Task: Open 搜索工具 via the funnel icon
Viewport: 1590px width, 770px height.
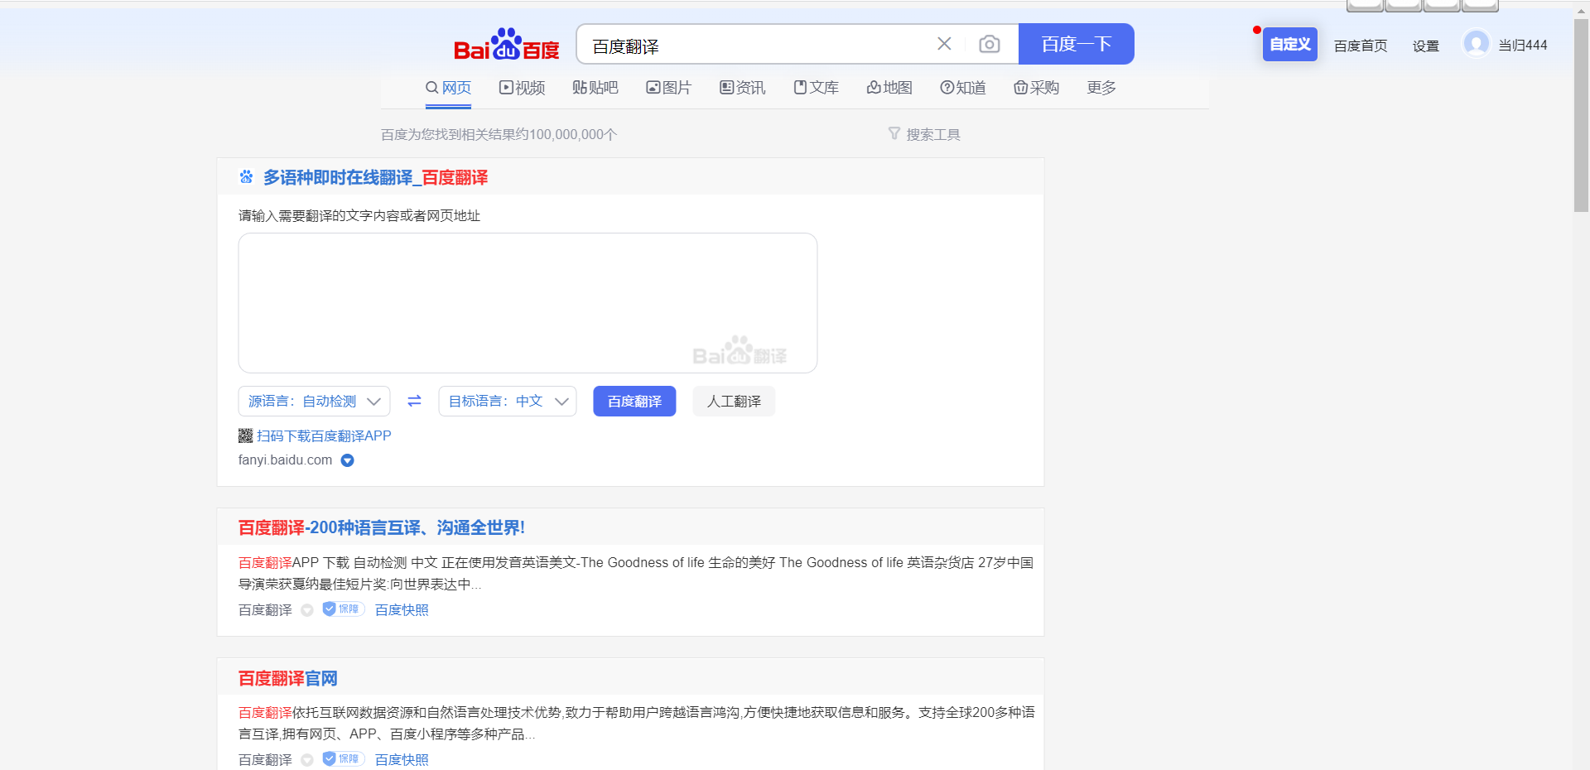Action: 924,133
